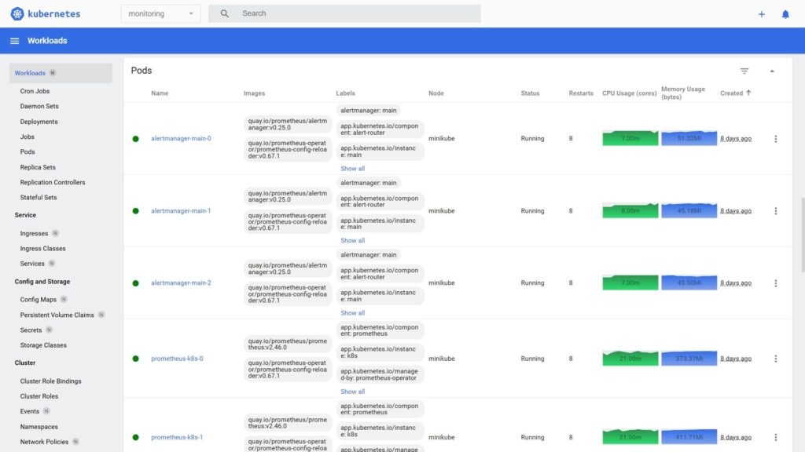Open the alertmanager-main-1 pod link

[181, 210]
